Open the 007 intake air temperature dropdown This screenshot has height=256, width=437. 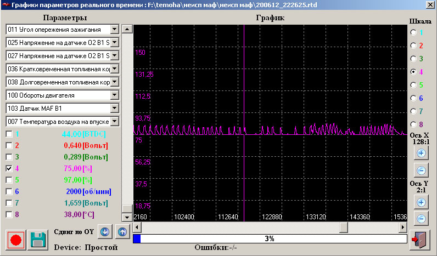click(114, 121)
